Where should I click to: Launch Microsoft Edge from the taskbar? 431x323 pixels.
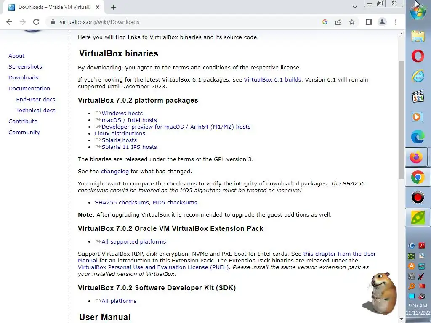pos(418,137)
